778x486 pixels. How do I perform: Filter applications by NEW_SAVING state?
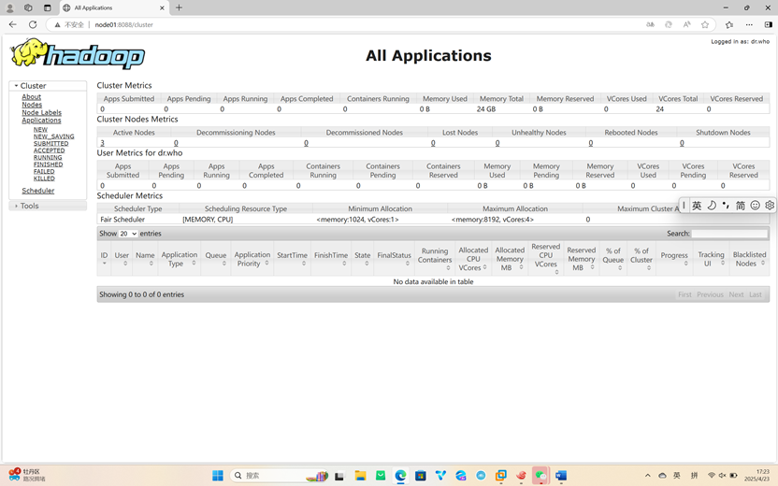53,136
